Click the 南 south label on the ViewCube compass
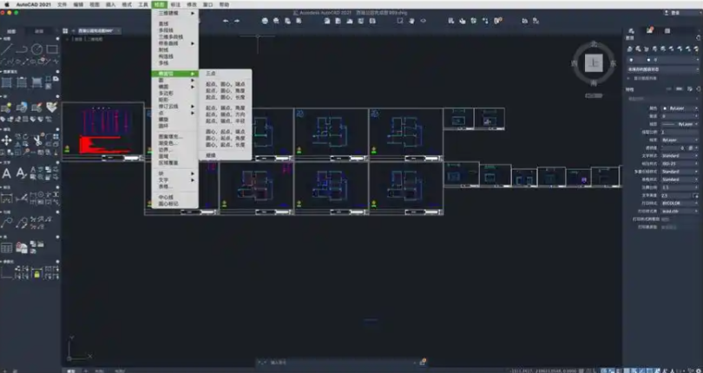This screenshot has width=703, height=373. (x=594, y=83)
